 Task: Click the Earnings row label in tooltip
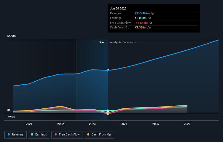coord(116,18)
